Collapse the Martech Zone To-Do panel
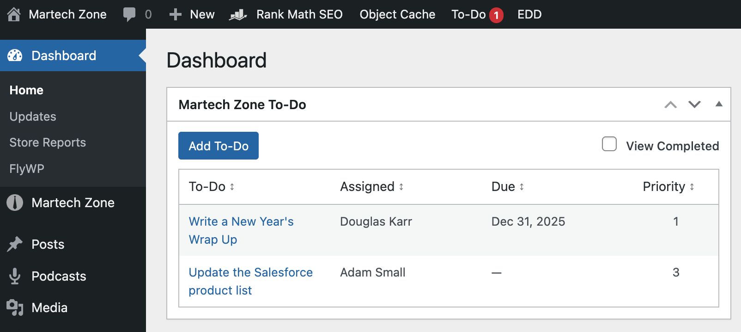Screen dimensions: 741x332 coord(719,104)
